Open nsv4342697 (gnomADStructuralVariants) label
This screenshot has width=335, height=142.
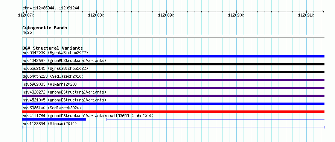pos(64,60)
